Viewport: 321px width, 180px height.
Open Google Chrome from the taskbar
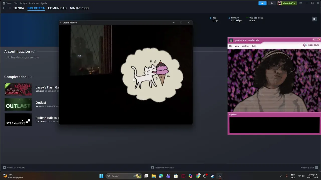pyautogui.click(x=198, y=176)
